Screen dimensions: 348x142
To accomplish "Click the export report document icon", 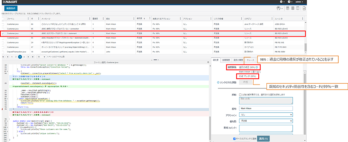I will coord(304,8).
